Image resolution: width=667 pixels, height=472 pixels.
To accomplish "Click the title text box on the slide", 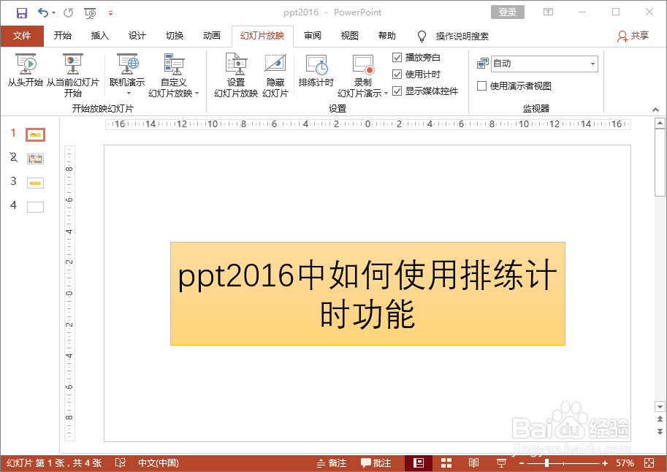I will point(367,294).
